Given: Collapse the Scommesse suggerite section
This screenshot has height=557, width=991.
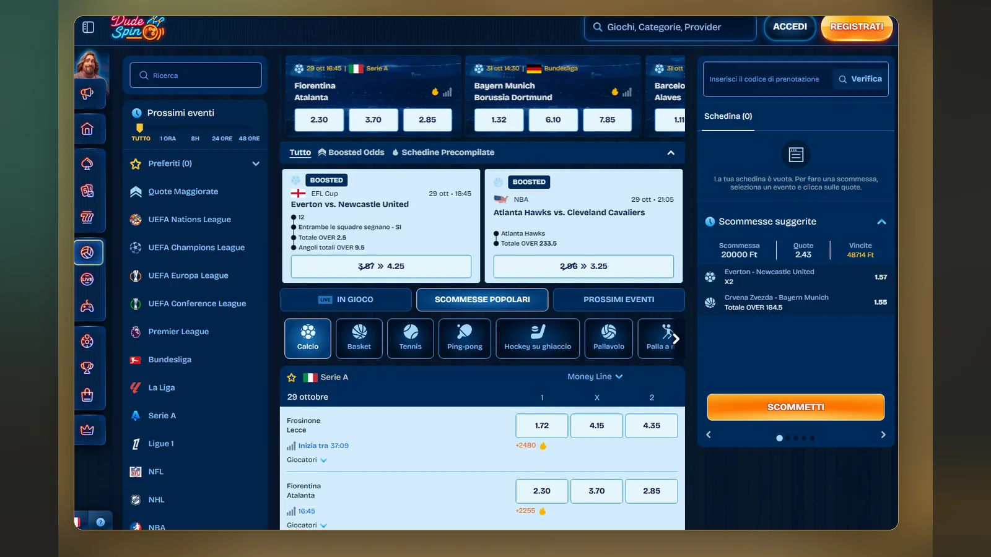Looking at the screenshot, I should (882, 222).
